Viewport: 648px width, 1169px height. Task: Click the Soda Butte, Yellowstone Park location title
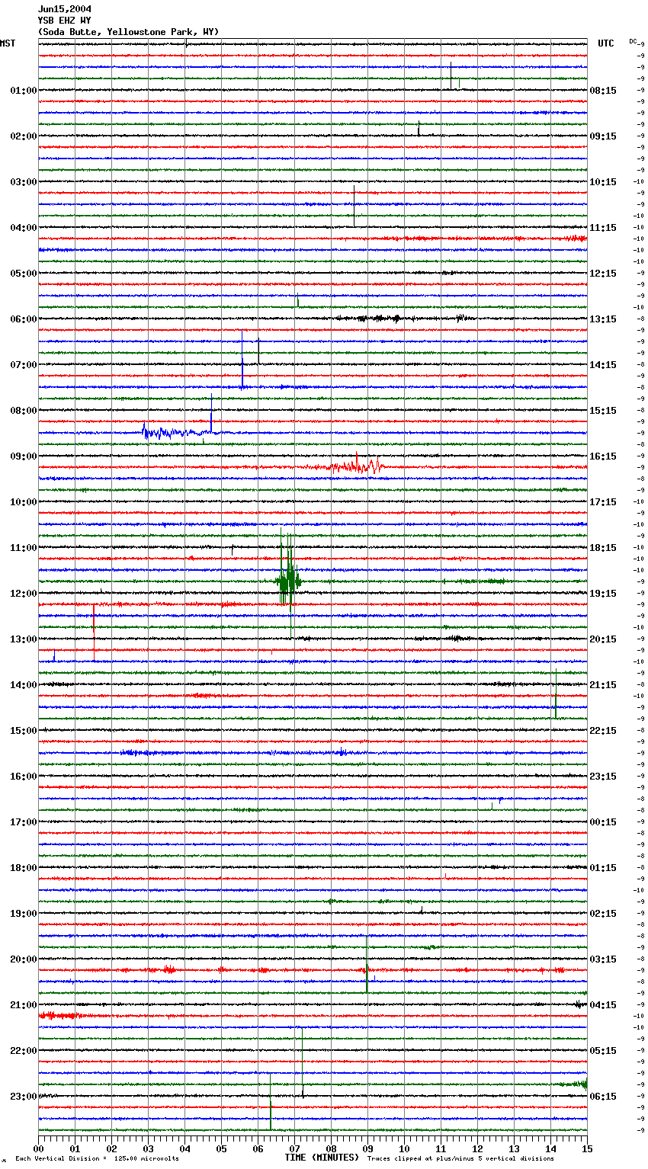click(x=128, y=32)
